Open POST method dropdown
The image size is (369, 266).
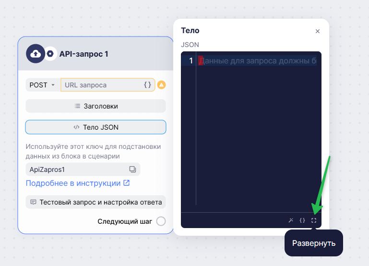click(x=43, y=85)
